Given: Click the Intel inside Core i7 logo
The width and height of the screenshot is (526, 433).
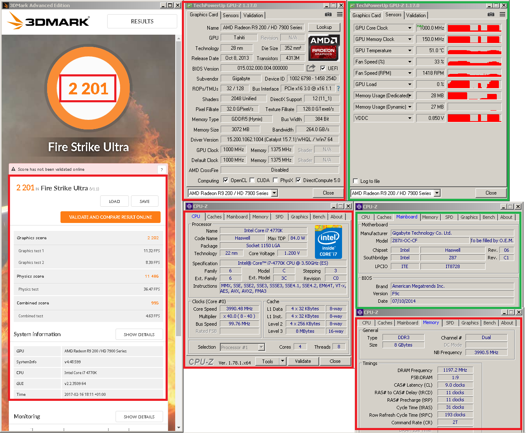Looking at the screenshot, I should (x=328, y=243).
